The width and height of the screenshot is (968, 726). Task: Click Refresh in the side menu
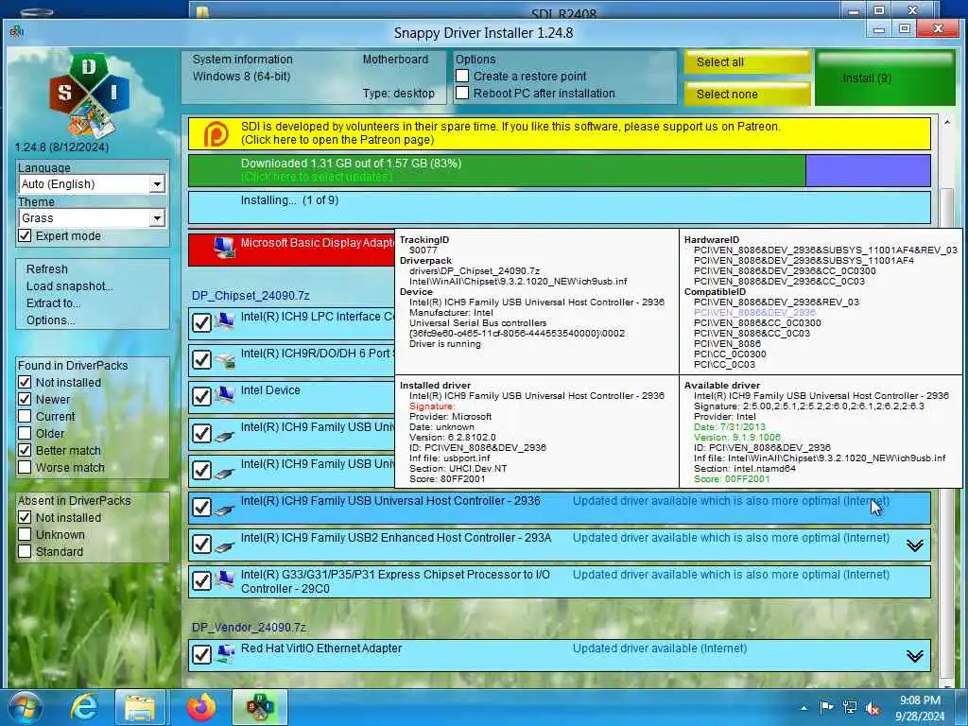[x=47, y=269]
